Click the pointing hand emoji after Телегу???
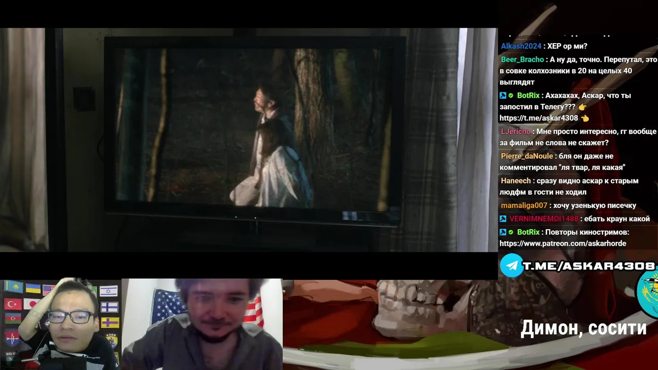658x370 pixels. 582,107
